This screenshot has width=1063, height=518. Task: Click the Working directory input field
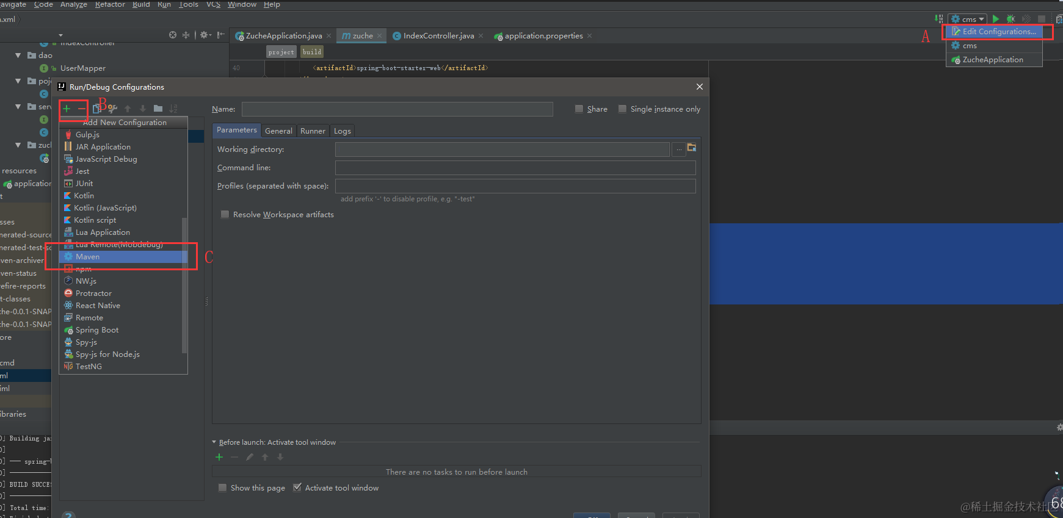(502, 149)
